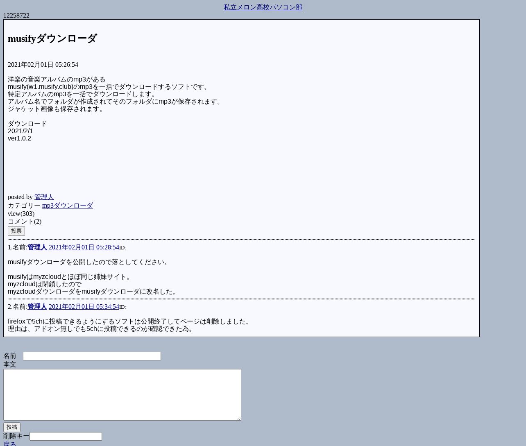Focus the 本文 comment textarea

122,395
